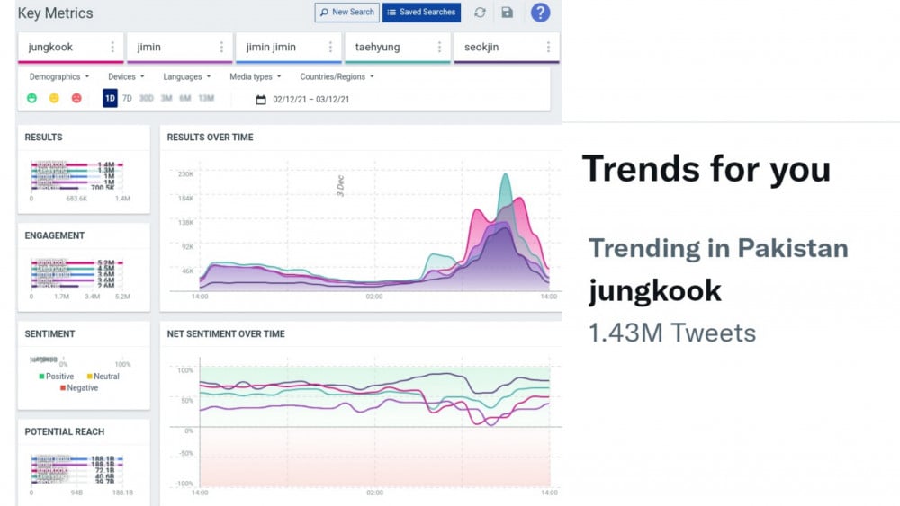900x506 pixels.
Task: Select the 7D time range option
Action: click(x=127, y=98)
